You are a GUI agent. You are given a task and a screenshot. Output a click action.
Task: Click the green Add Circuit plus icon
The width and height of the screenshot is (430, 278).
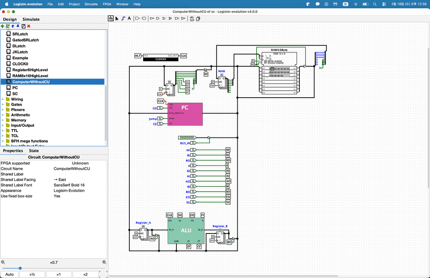click(x=3, y=26)
